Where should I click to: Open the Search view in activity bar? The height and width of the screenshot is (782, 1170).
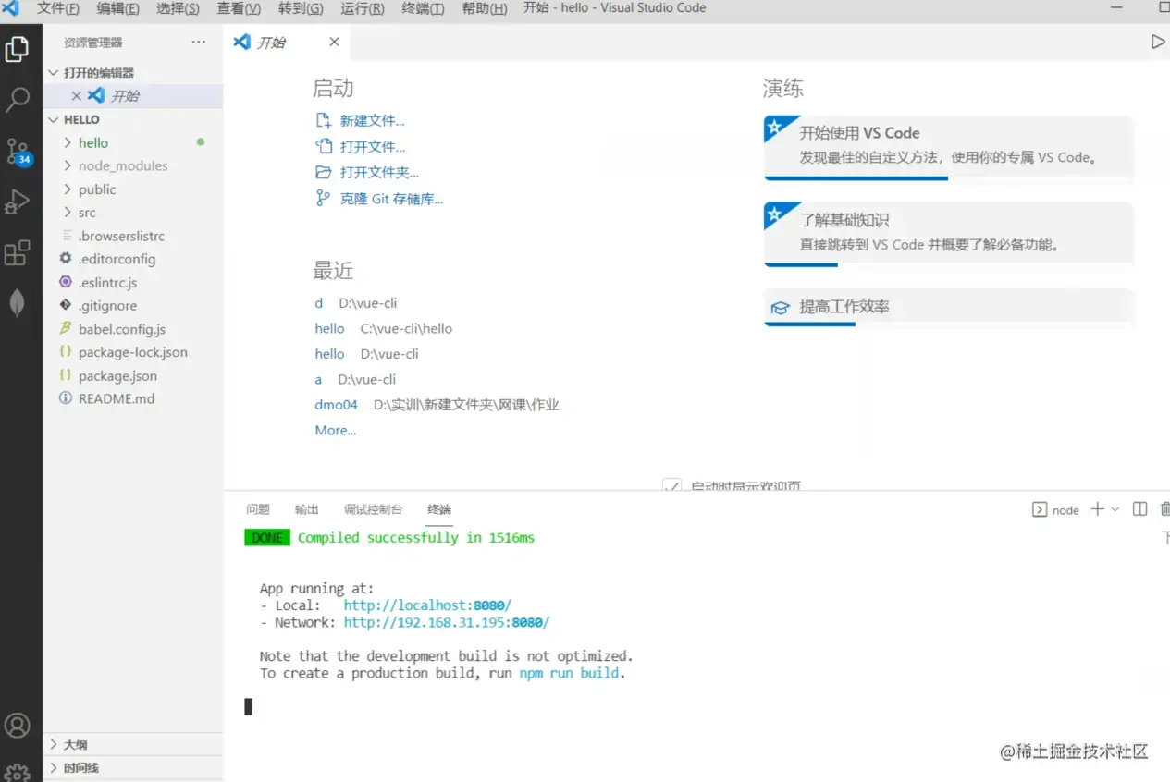(17, 100)
